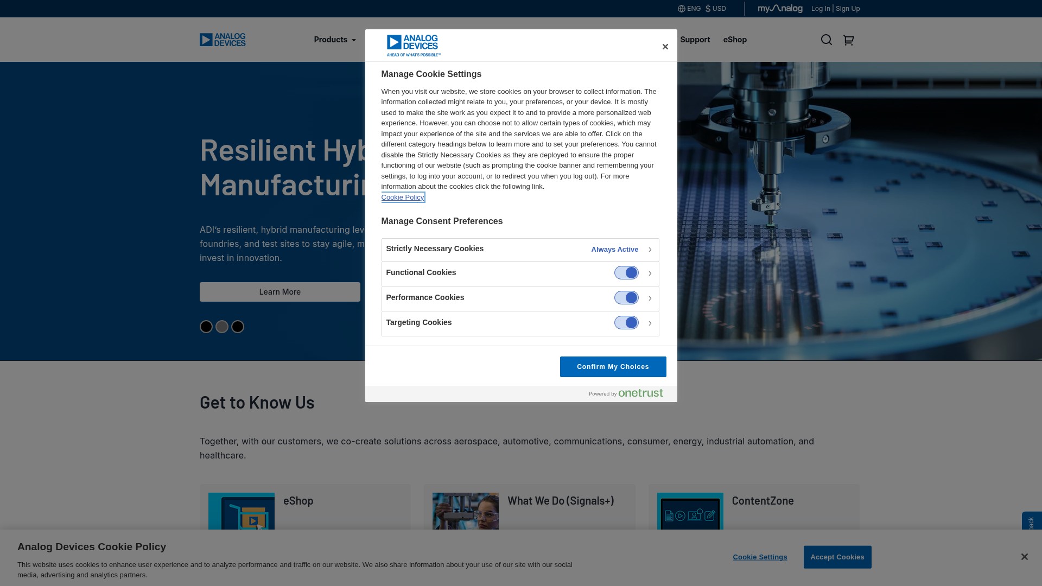The width and height of the screenshot is (1042, 586).
Task: Click Sign Up link
Action: click(x=848, y=9)
